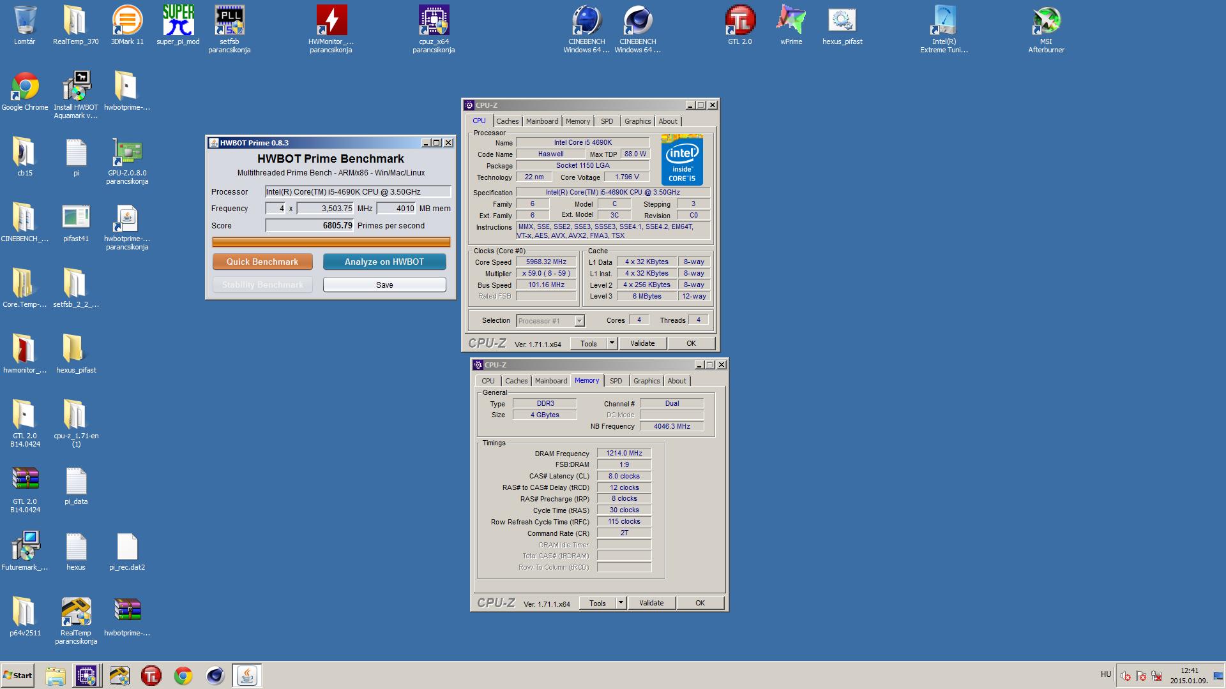This screenshot has width=1226, height=689.
Task: Click the NB Frequency value 4046.3 MHz
Action: coord(672,426)
